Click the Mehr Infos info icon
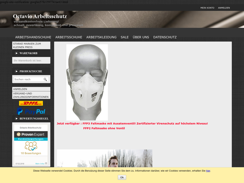This screenshot has height=183, width=244. pyautogui.click(x=46, y=164)
